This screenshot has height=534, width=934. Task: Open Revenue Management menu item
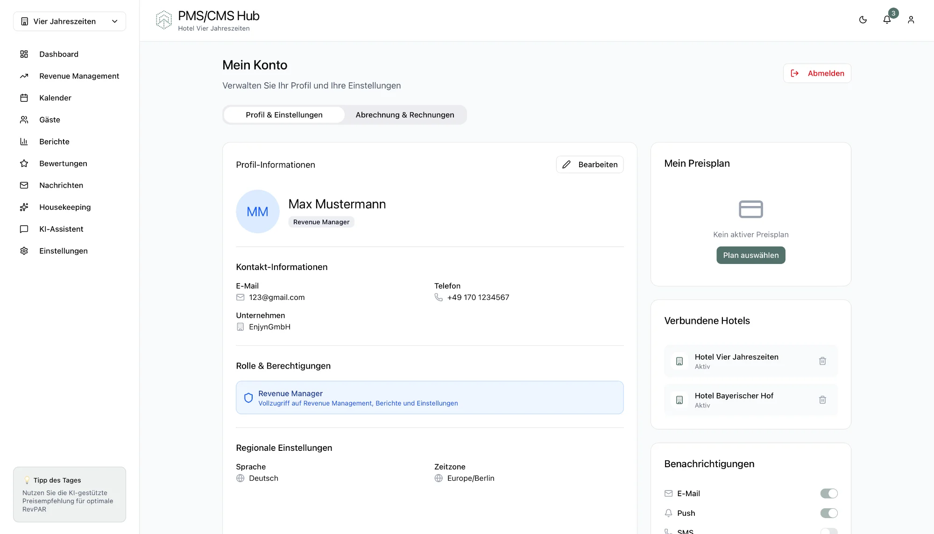[x=79, y=76]
